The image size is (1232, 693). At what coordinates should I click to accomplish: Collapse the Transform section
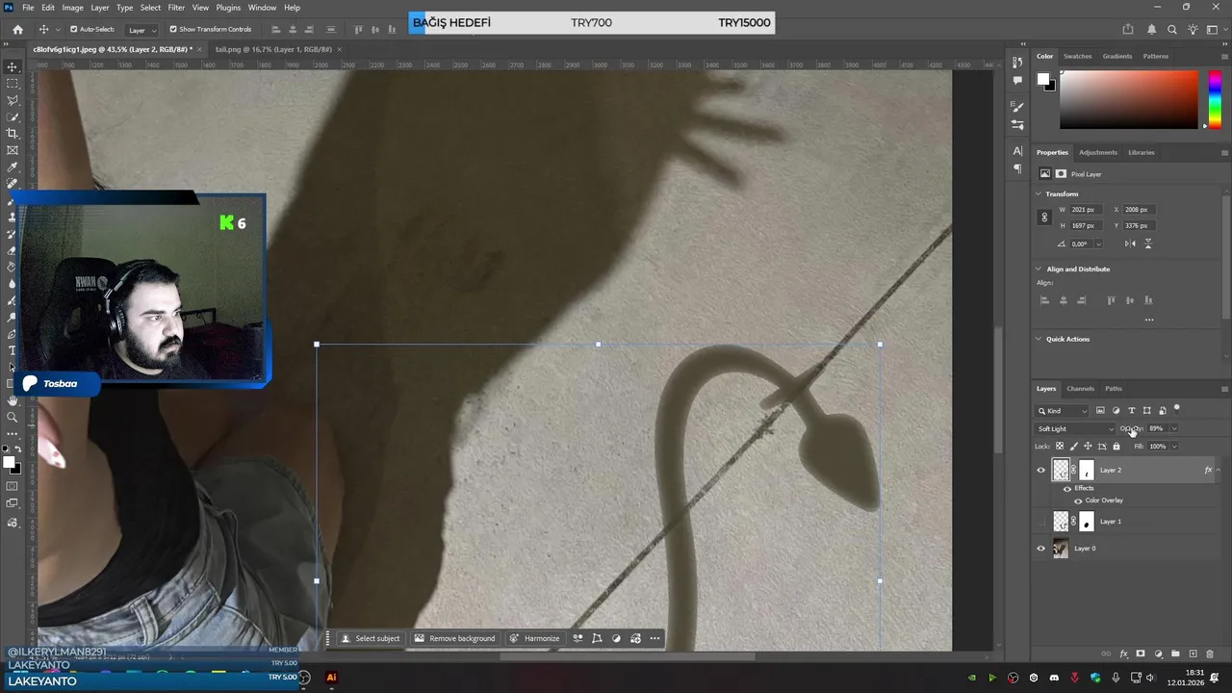coord(1039,193)
